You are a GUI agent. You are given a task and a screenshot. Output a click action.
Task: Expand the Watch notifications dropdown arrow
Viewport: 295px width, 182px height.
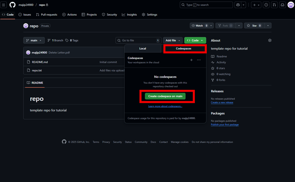211,26
